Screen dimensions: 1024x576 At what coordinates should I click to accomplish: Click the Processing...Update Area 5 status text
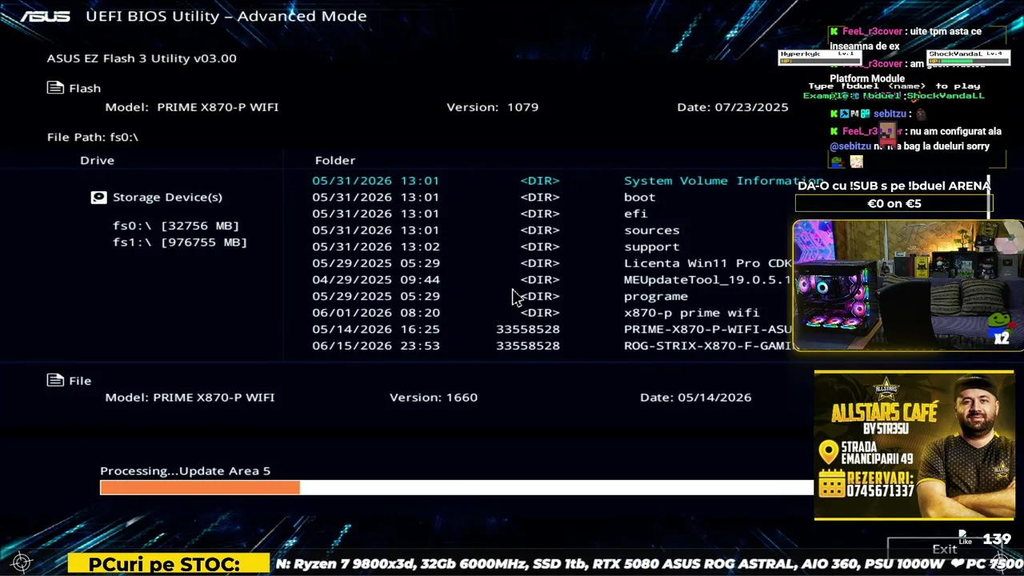pyautogui.click(x=185, y=471)
